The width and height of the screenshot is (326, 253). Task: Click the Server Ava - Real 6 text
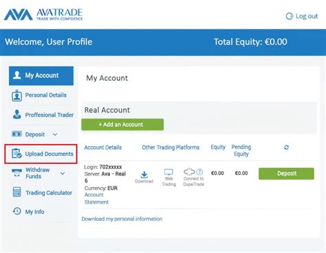[x=105, y=177]
